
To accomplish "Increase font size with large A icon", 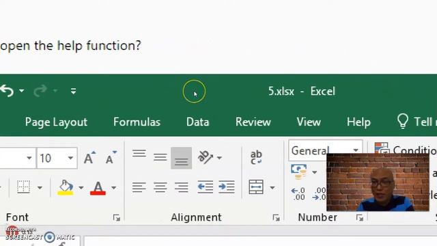I will pos(89,158).
